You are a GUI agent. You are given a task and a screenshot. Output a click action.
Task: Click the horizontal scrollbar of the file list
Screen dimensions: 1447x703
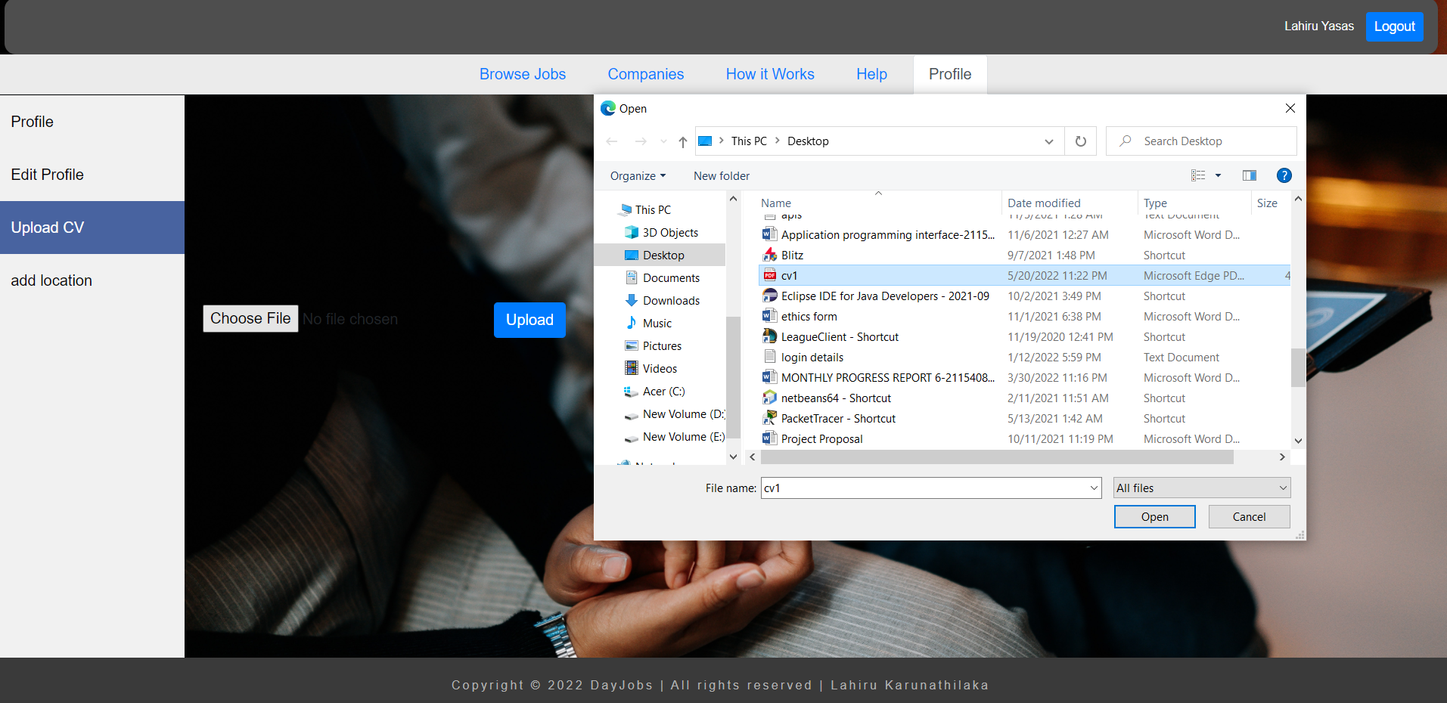click(x=997, y=457)
